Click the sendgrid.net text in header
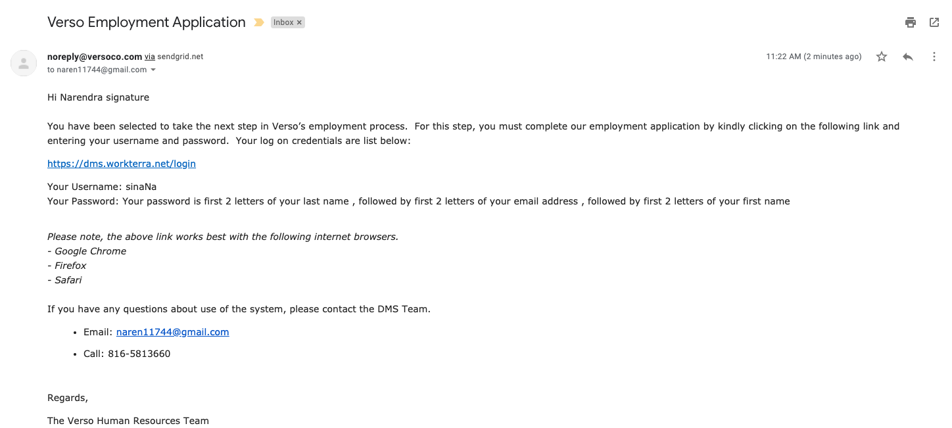The width and height of the screenshot is (952, 428). tap(180, 57)
